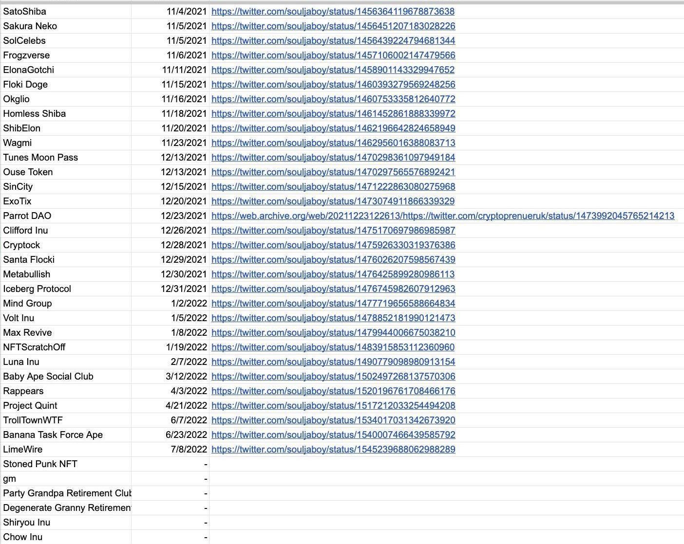This screenshot has height=544, width=684.
Task: Open the Parrot DAO web archive link
Action: click(x=442, y=216)
